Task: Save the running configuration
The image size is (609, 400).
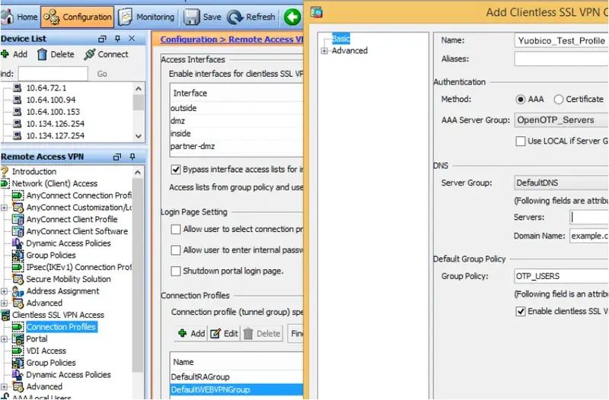Action: (202, 17)
